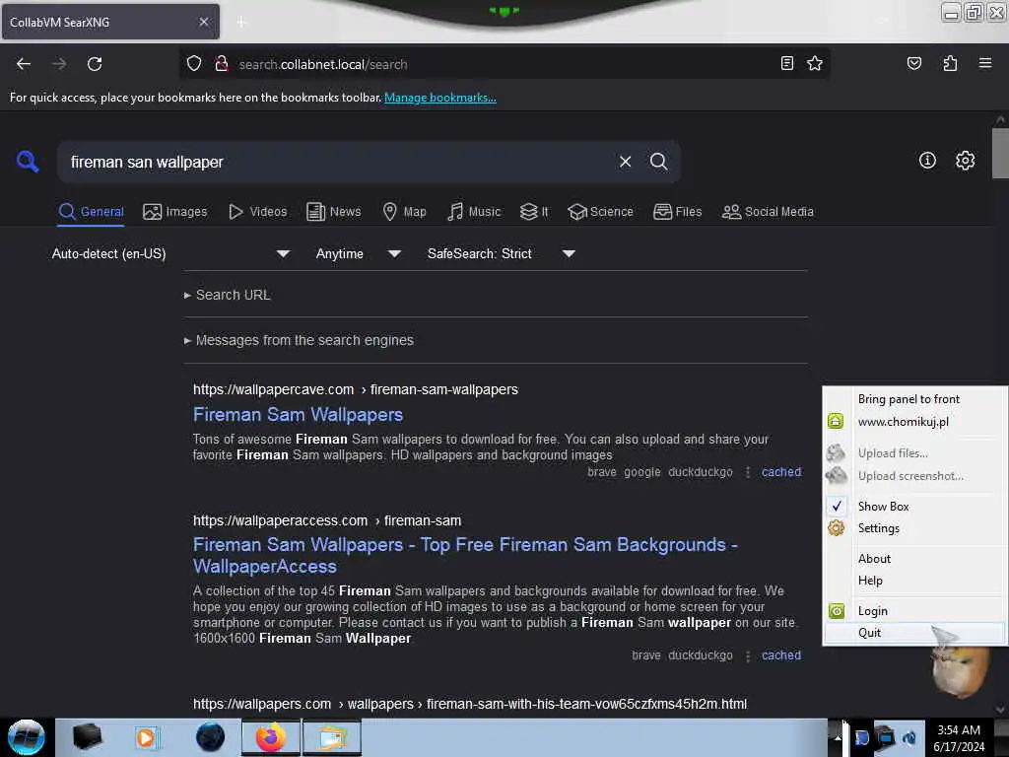Screen dimensions: 1009x757
Task: Choose Login in the tray menu
Action: 914,611
